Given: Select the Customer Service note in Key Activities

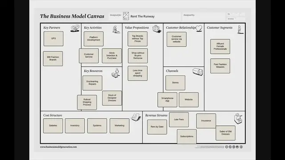Looking at the screenshot, I should [89, 56].
